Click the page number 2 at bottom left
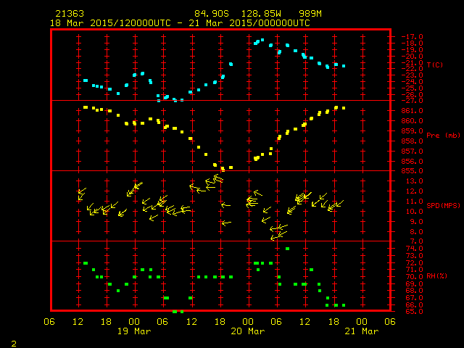This screenshot has width=464, height=348. 14,344
